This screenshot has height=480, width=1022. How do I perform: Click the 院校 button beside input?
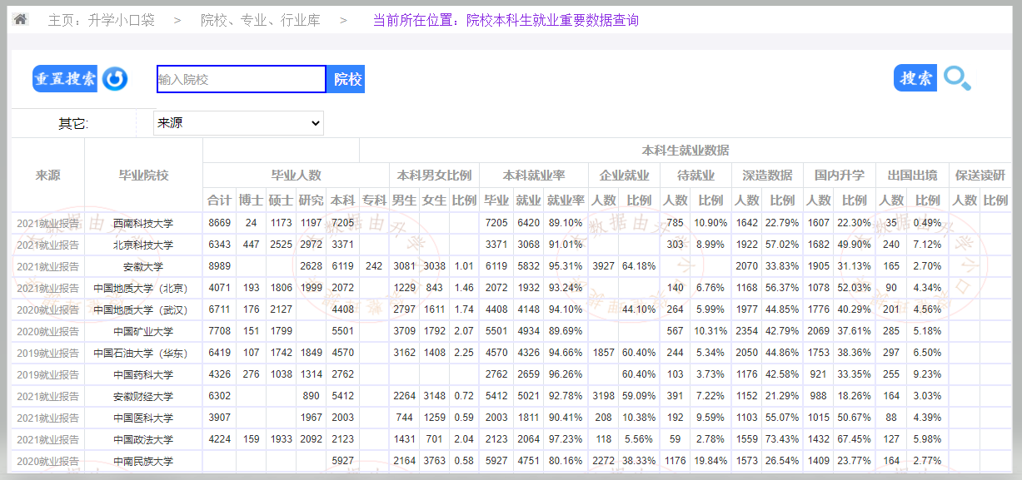(x=346, y=79)
